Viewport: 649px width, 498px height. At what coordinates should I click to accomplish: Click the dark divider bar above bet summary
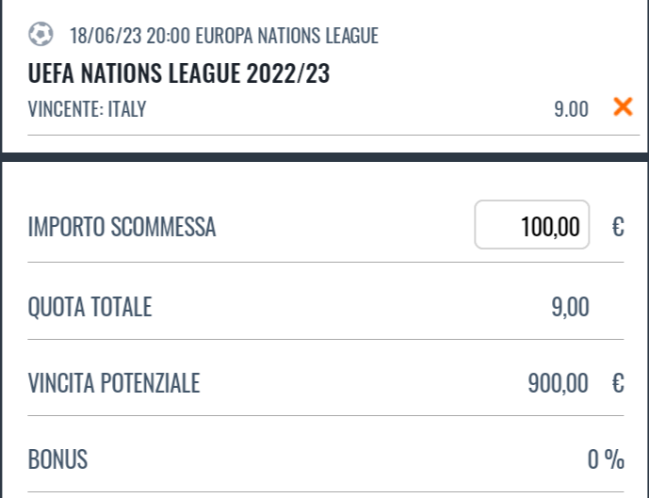coord(324,157)
